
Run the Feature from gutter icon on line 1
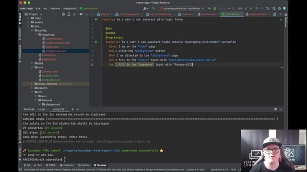(x=96, y=19)
